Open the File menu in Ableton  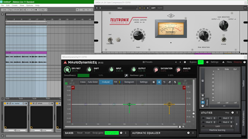[x=3, y=5]
